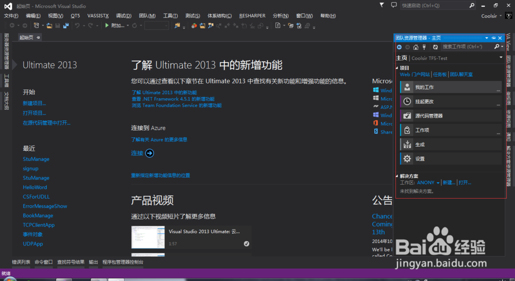Open the recent project HelloWord
The image size is (515, 281).
point(35,187)
